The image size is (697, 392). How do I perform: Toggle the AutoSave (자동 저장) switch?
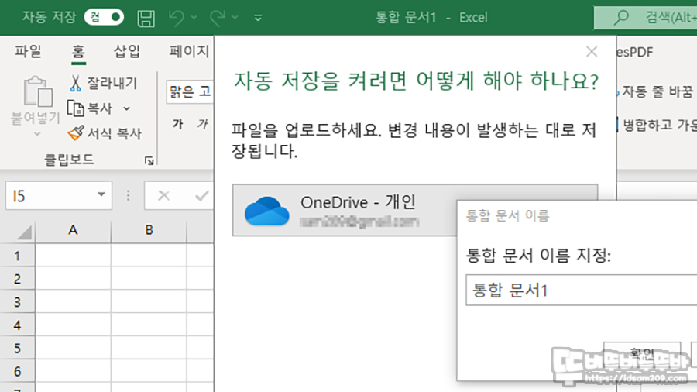pos(104,17)
